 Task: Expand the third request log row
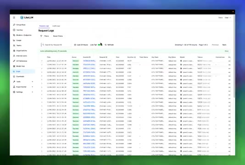click(x=42, y=68)
